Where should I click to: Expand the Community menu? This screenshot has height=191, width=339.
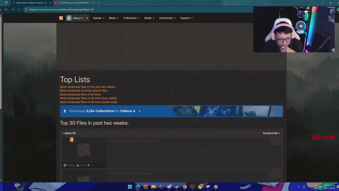tap(167, 18)
